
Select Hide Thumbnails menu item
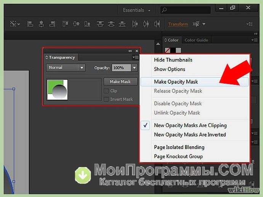(x=173, y=60)
